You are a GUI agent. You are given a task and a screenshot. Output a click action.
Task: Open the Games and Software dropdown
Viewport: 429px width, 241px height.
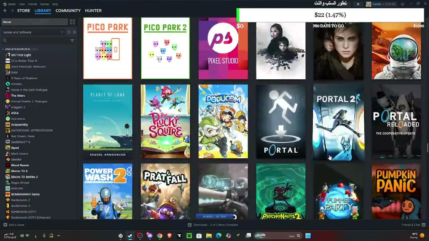pyautogui.click(x=33, y=32)
